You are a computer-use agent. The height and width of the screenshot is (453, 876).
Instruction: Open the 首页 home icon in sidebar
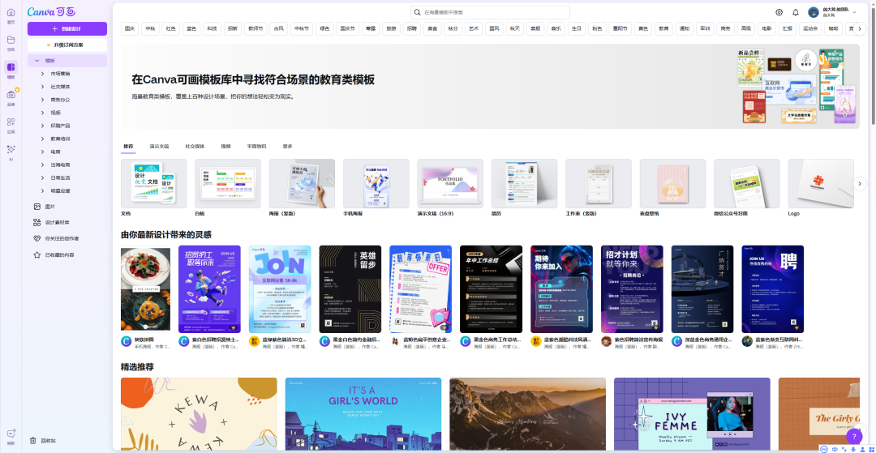[11, 15]
